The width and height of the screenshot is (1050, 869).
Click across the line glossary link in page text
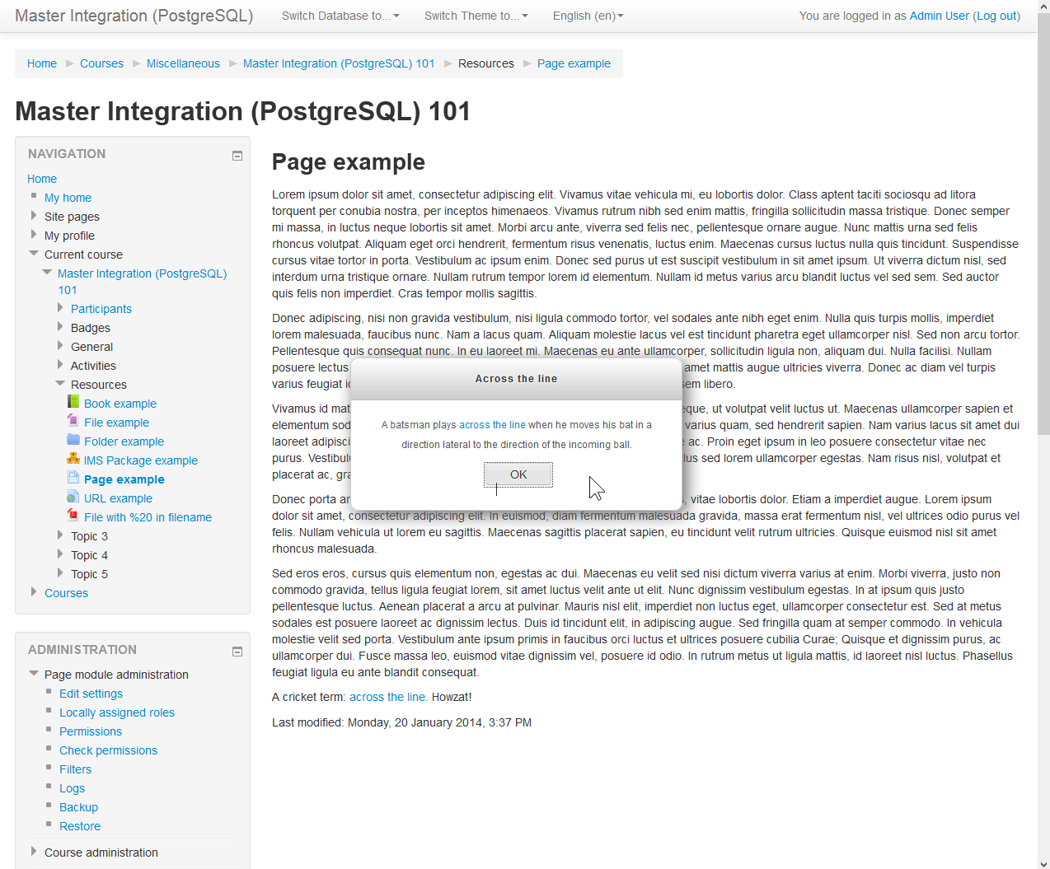pos(387,697)
